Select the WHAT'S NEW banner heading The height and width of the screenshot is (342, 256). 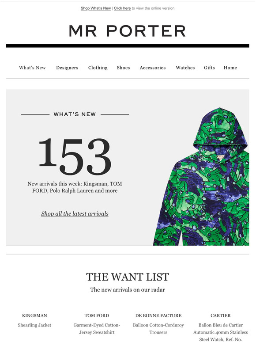pyautogui.click(x=75, y=114)
